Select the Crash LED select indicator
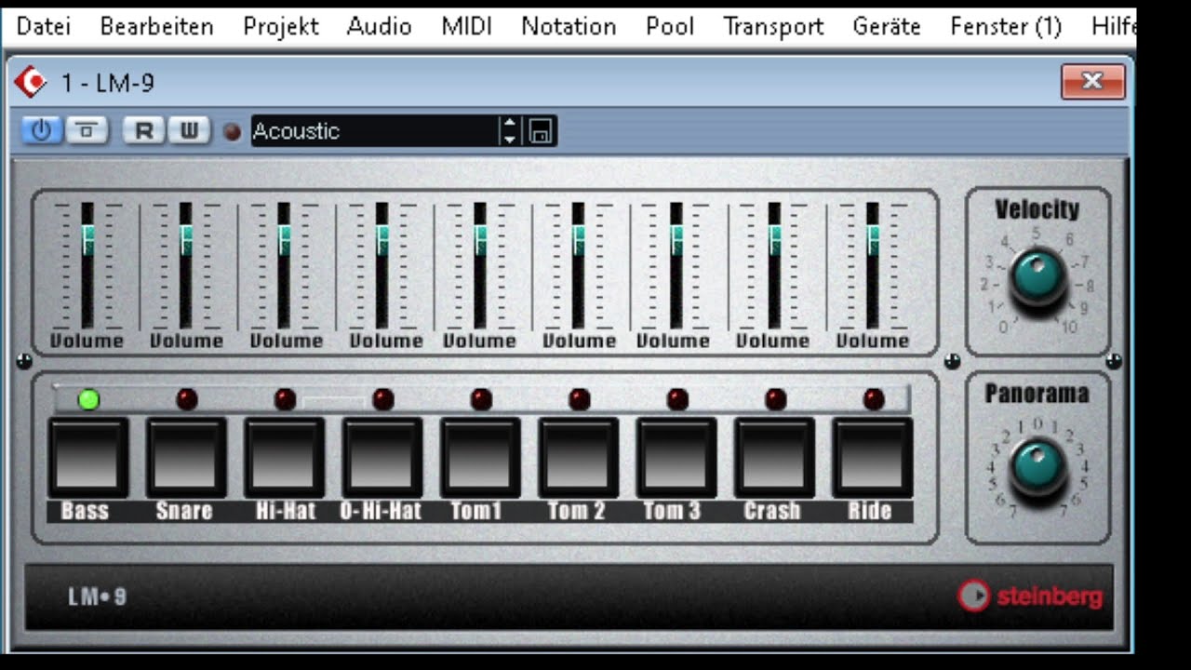This screenshot has width=1191, height=670. coord(775,399)
